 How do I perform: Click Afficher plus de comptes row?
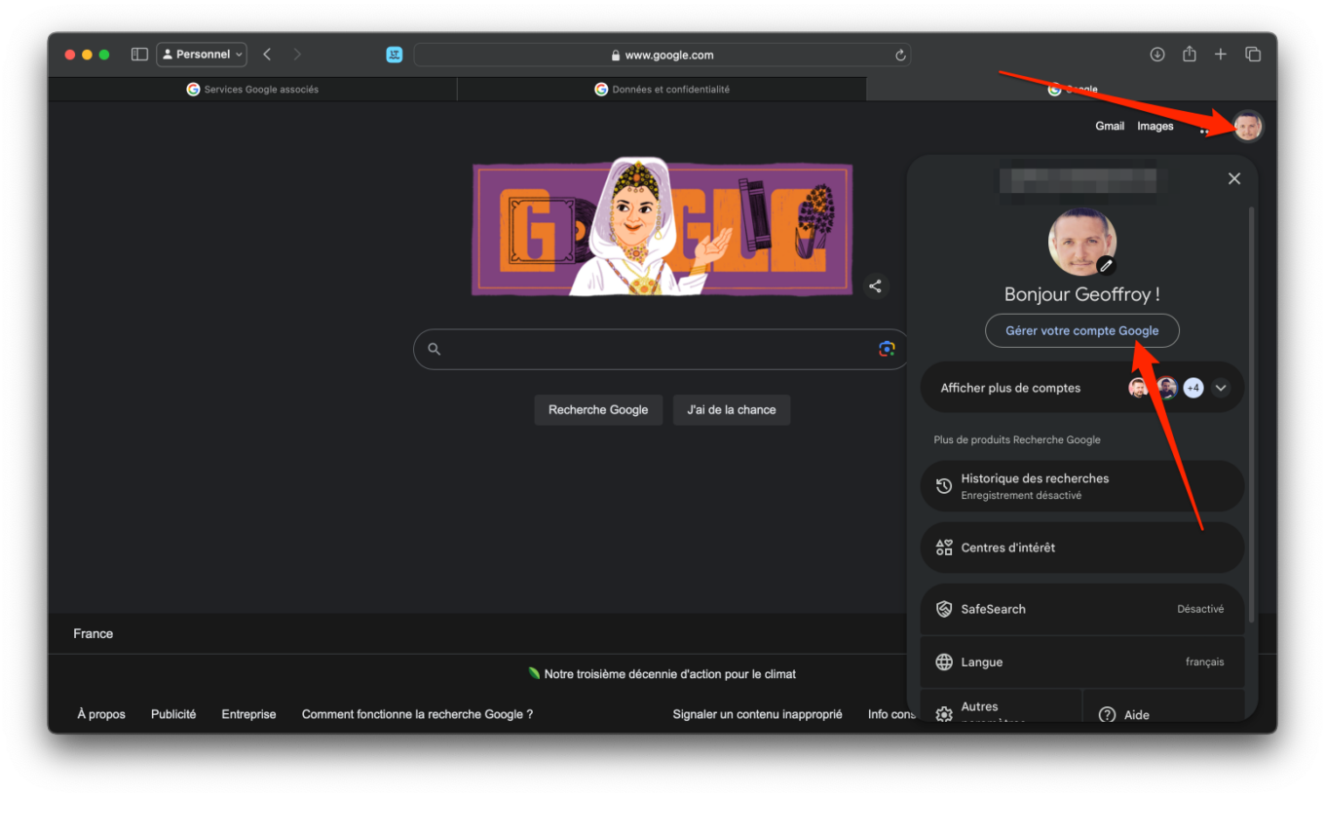pyautogui.click(x=1082, y=388)
